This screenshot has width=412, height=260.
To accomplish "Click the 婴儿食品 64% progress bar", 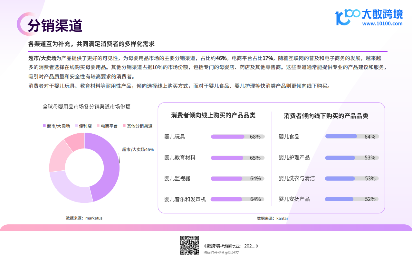I will [x=352, y=136].
